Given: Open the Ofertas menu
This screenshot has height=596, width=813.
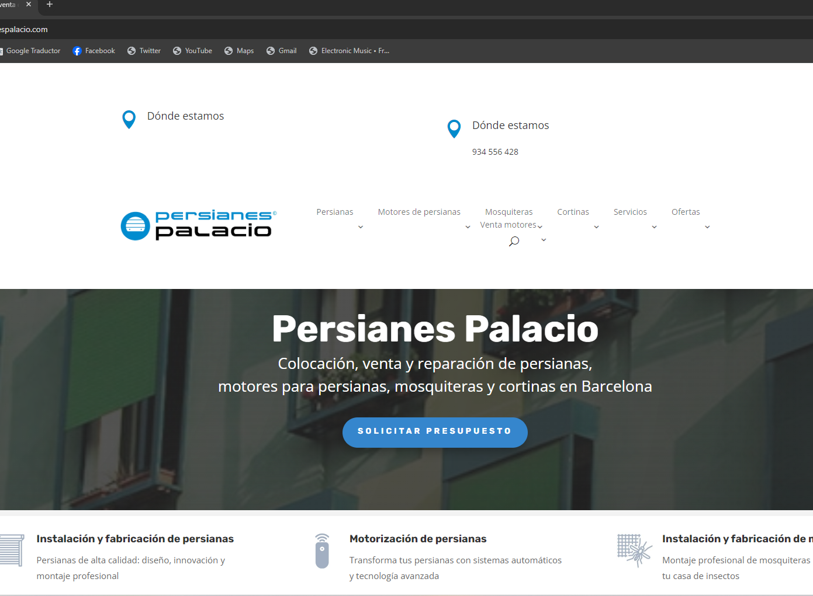Looking at the screenshot, I should tap(686, 212).
